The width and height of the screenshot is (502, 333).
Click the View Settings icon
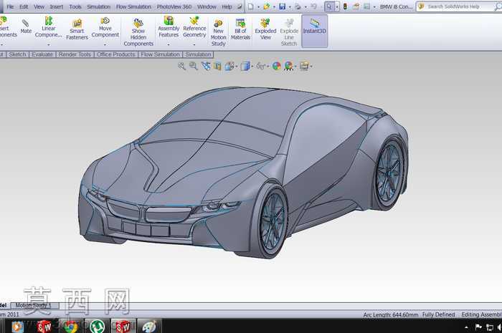(304, 66)
